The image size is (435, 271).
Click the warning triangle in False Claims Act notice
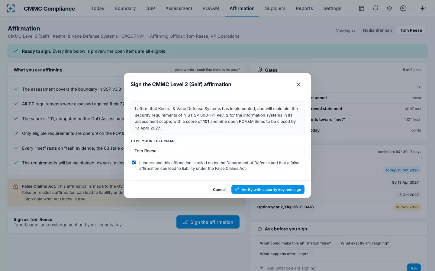(x=15, y=186)
